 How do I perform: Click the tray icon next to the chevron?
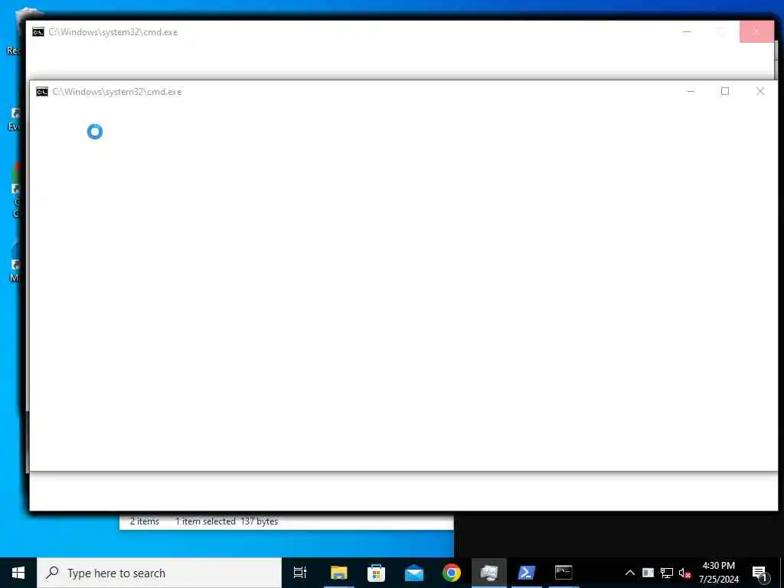648,573
